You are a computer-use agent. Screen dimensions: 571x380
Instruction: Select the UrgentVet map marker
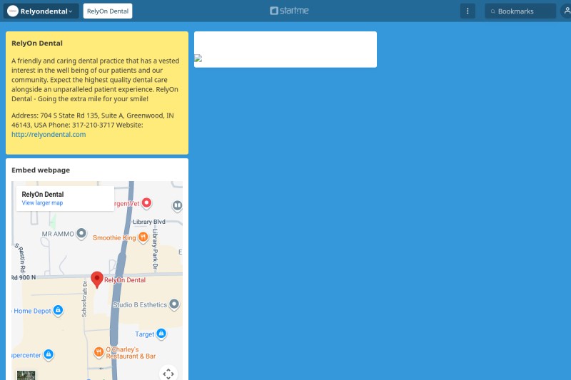[146, 203]
